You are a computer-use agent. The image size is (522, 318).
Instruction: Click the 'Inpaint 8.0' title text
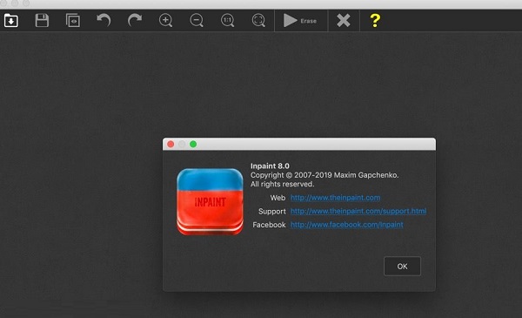click(270, 166)
